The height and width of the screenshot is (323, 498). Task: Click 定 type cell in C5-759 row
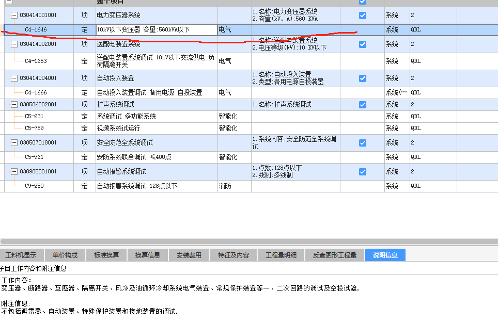tap(85, 128)
